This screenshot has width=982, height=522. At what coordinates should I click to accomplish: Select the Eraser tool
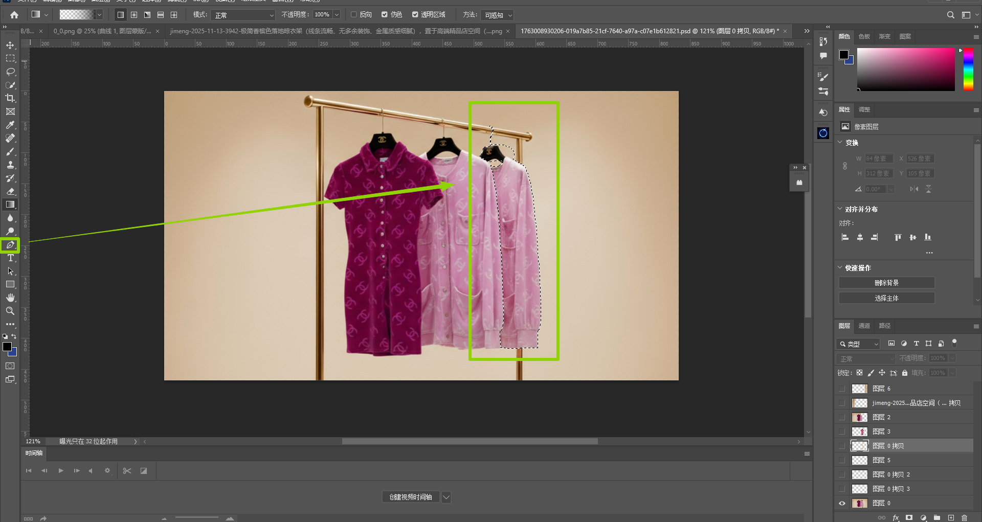pyautogui.click(x=10, y=191)
